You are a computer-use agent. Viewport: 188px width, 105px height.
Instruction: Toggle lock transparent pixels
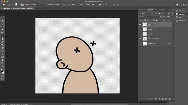145,20
